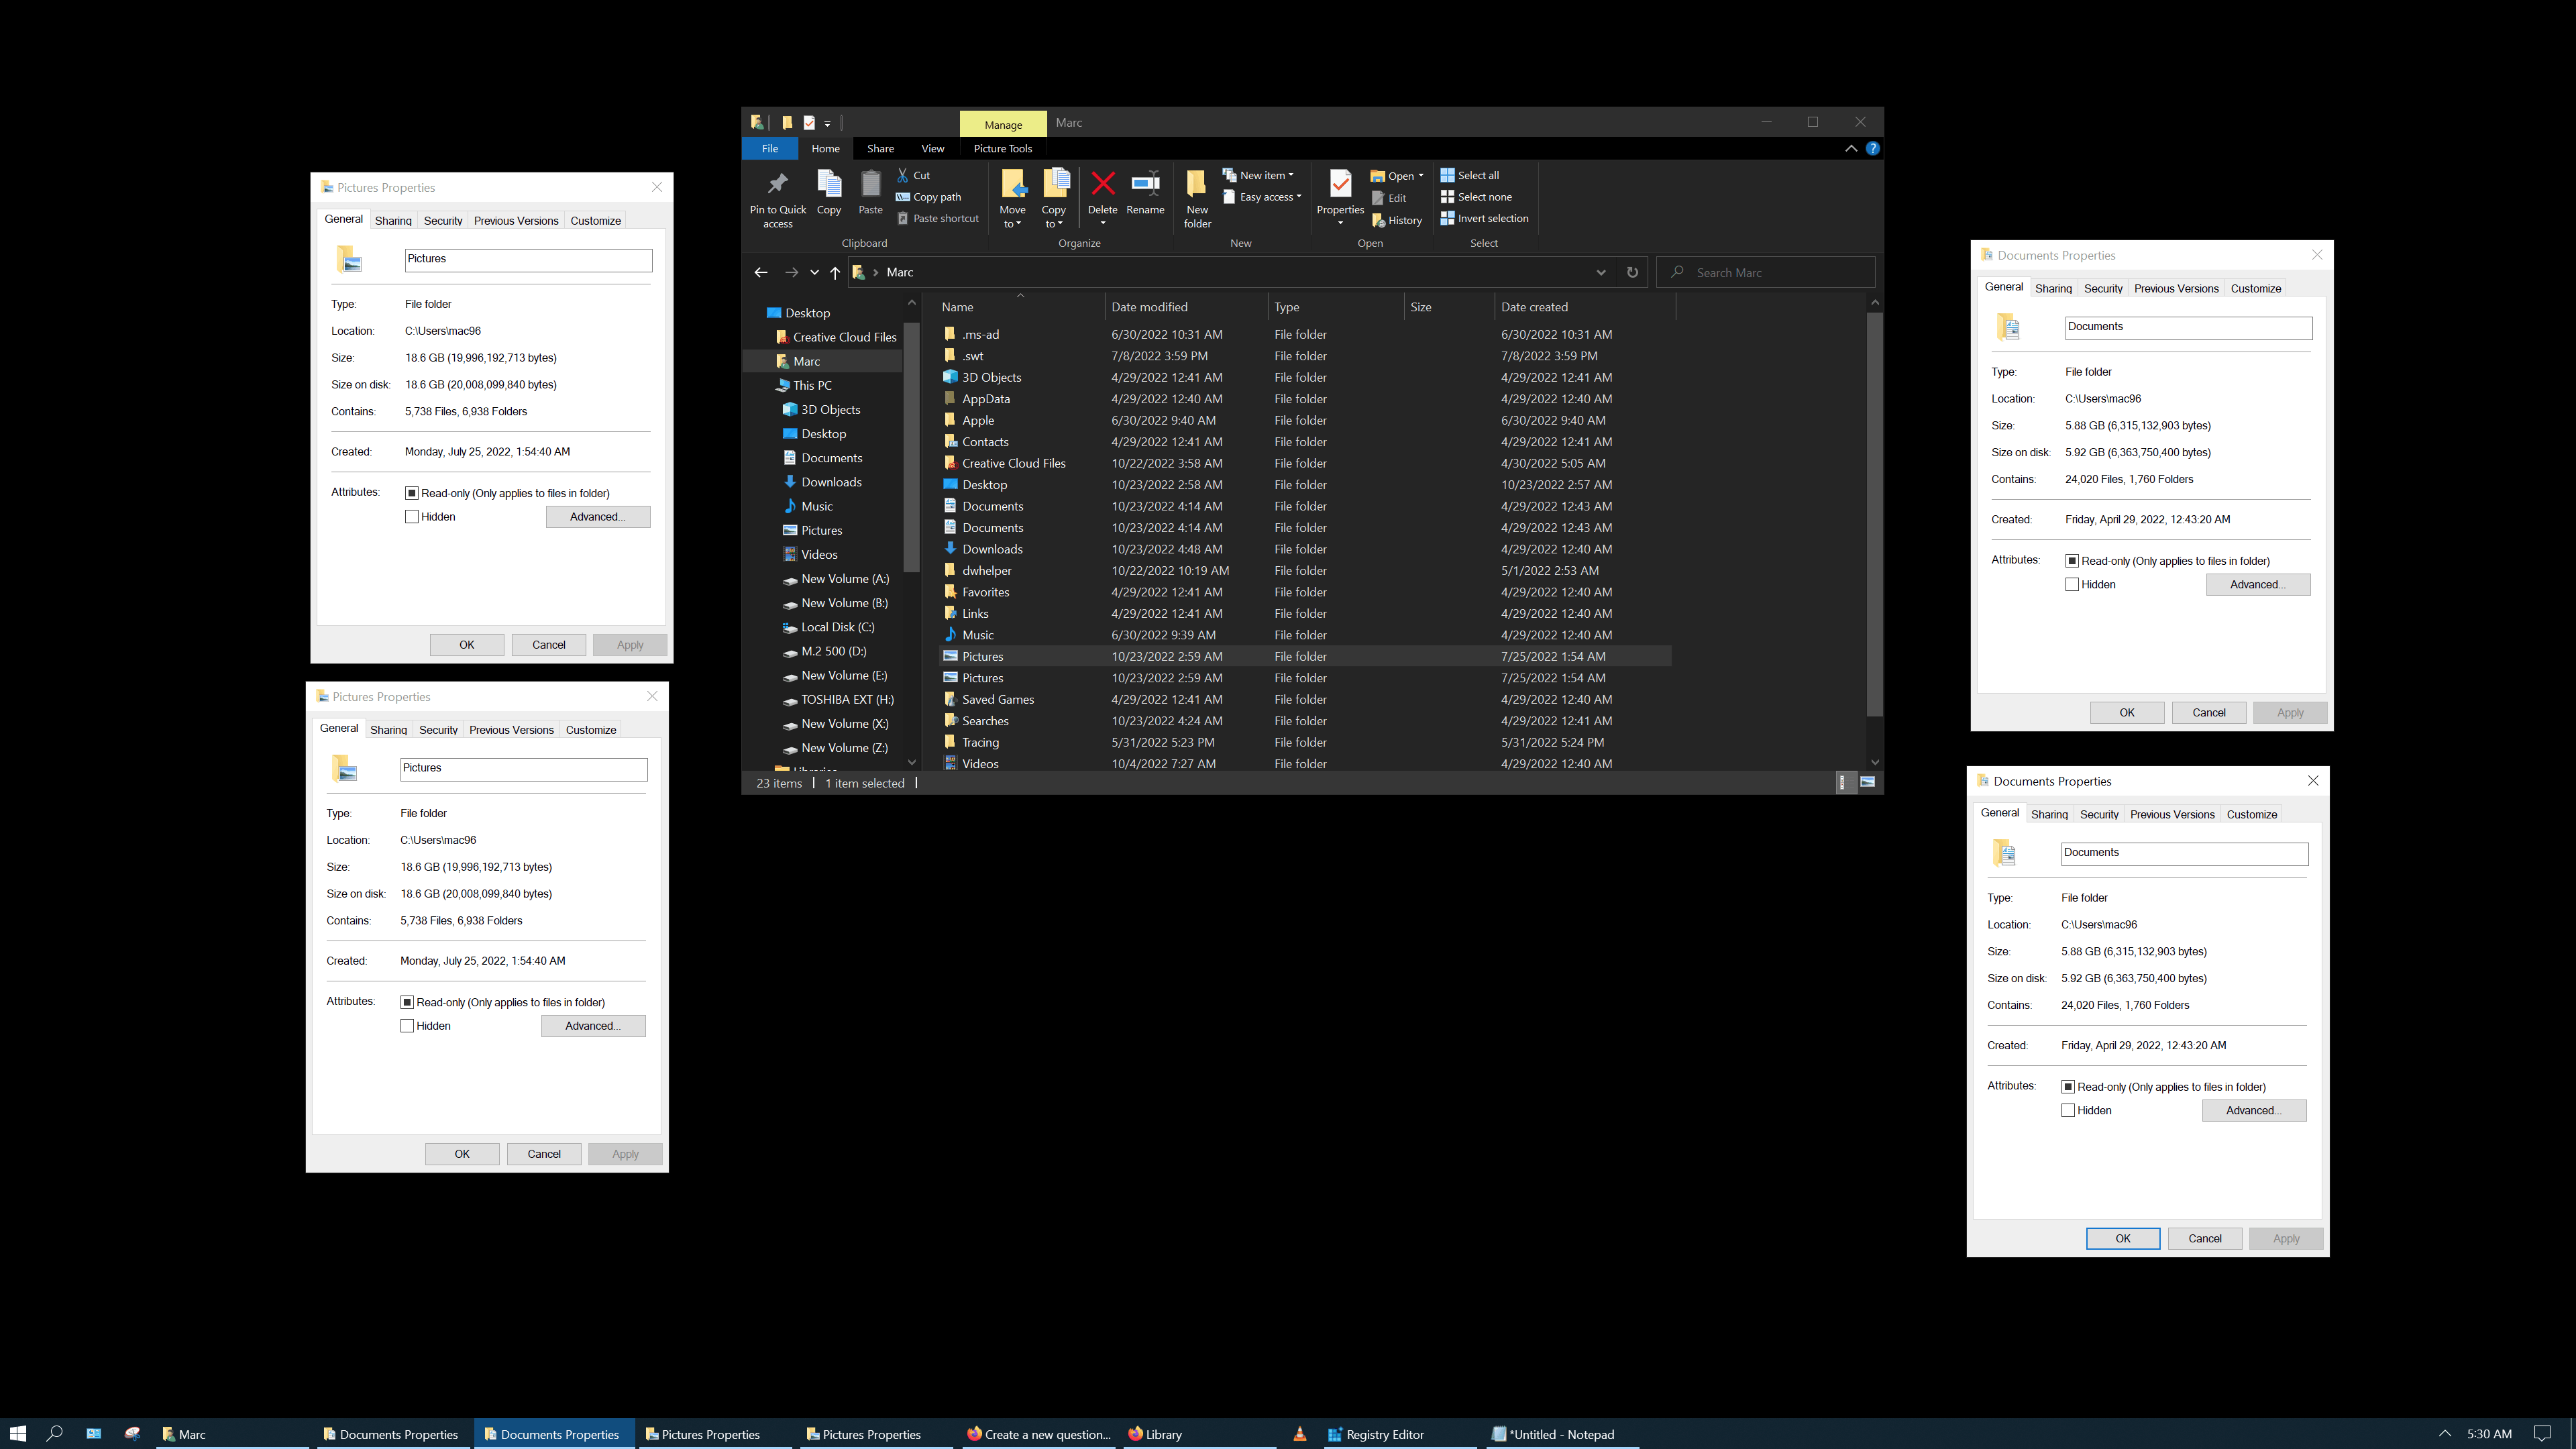Open taskbar search magnifier
2576x1449 pixels.
55,1433
